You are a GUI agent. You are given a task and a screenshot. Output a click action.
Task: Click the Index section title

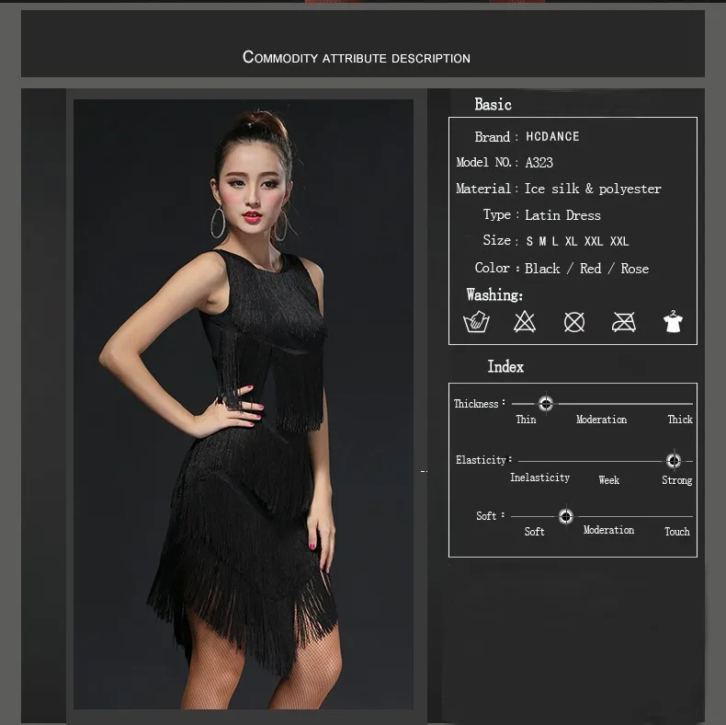[505, 367]
